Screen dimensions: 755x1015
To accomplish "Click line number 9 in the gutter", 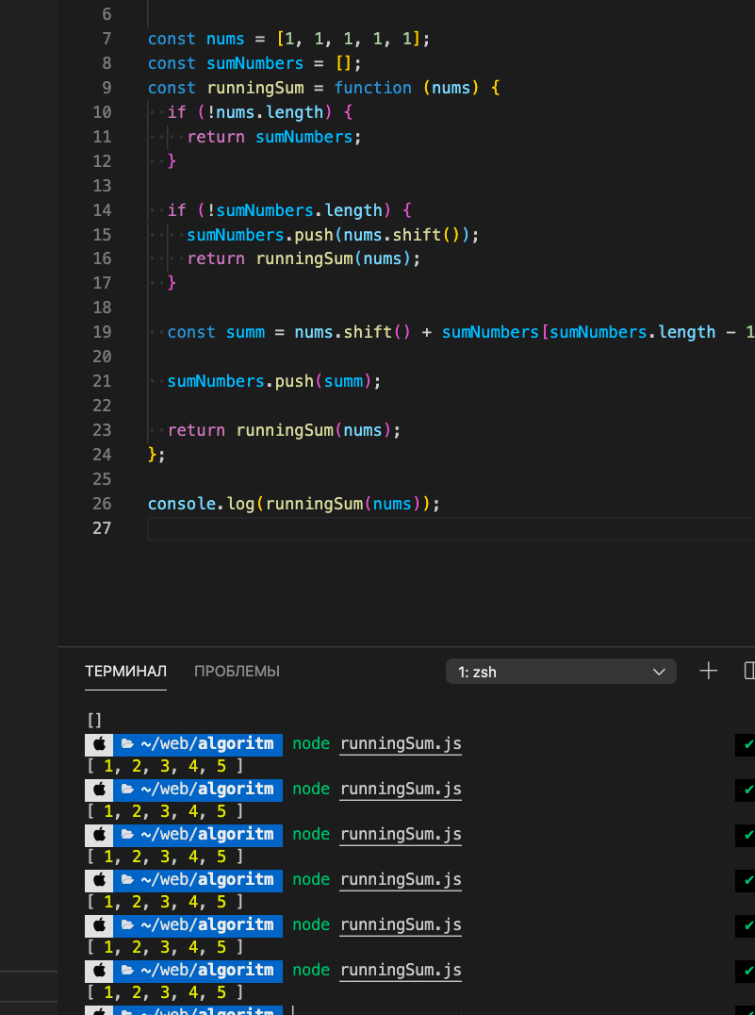I will [x=107, y=88].
